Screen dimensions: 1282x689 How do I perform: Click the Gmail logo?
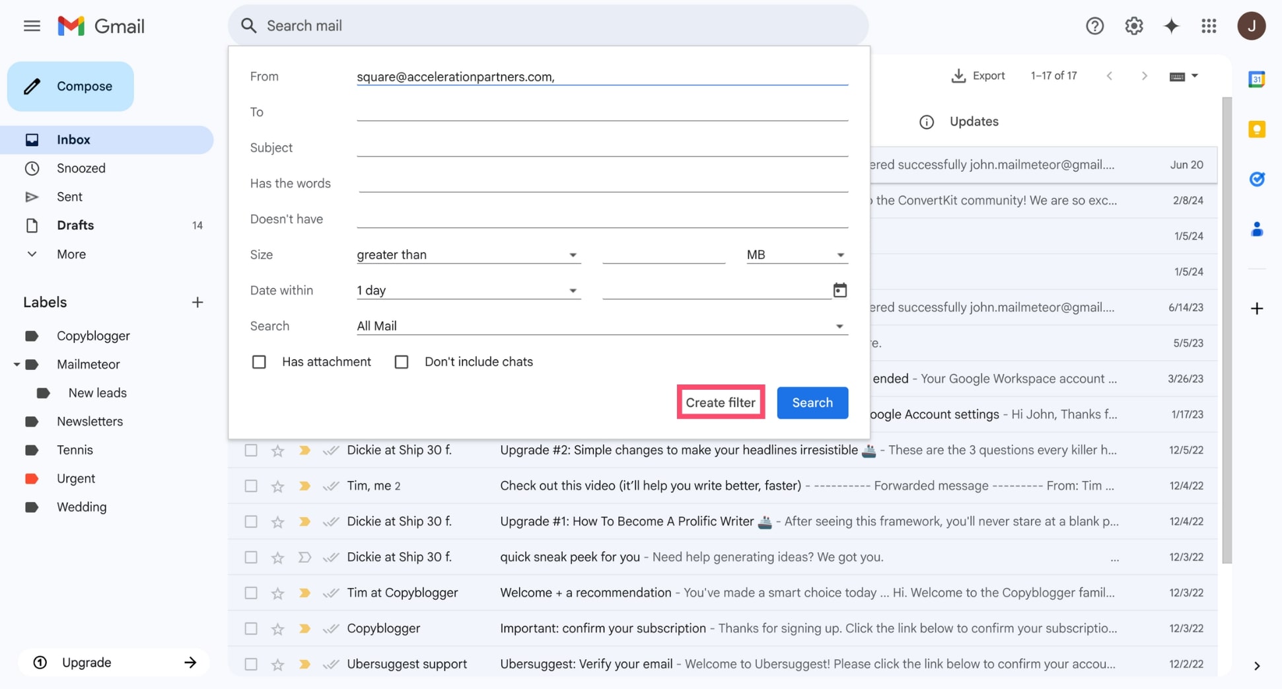point(101,26)
